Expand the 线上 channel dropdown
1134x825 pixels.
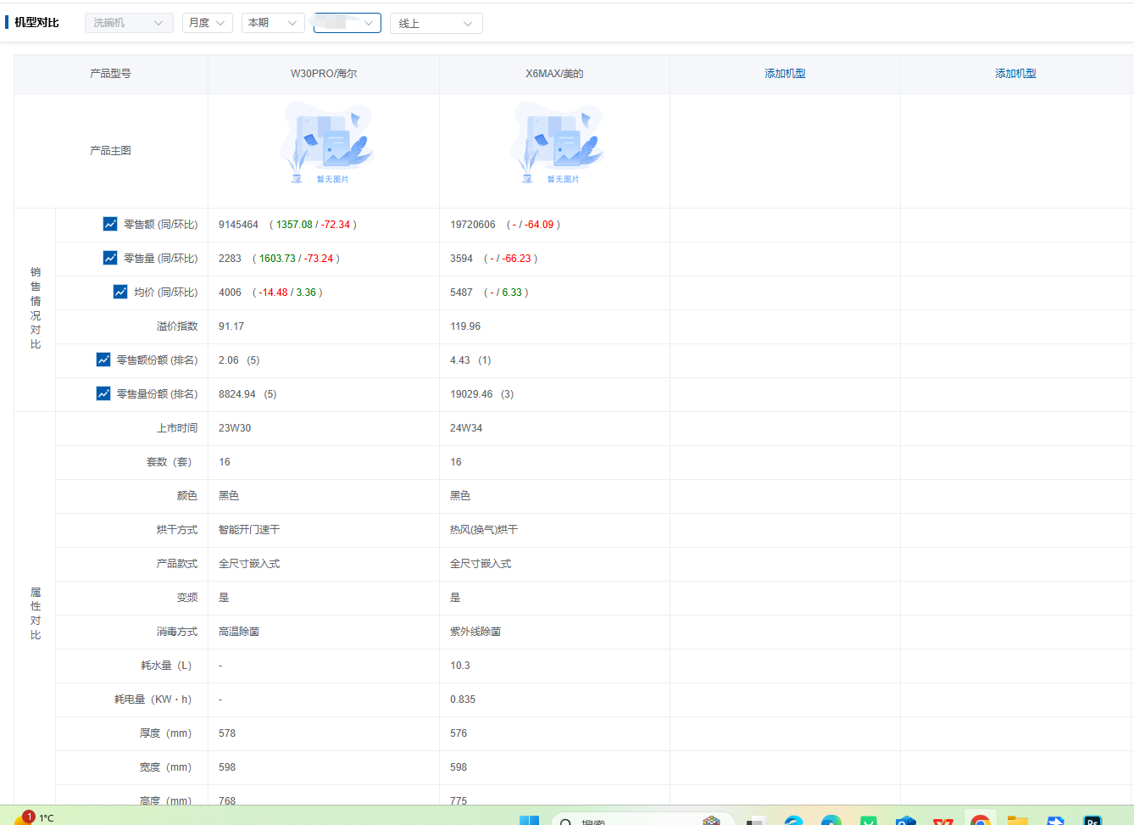[x=436, y=24]
